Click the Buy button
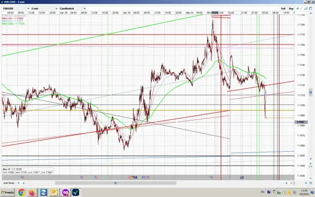 291,9
